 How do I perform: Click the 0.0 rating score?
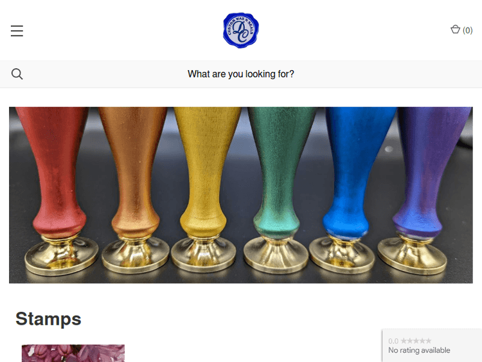click(393, 341)
